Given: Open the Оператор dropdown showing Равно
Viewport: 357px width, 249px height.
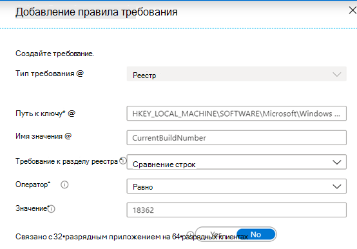Looking at the screenshot, I should 236,186.
